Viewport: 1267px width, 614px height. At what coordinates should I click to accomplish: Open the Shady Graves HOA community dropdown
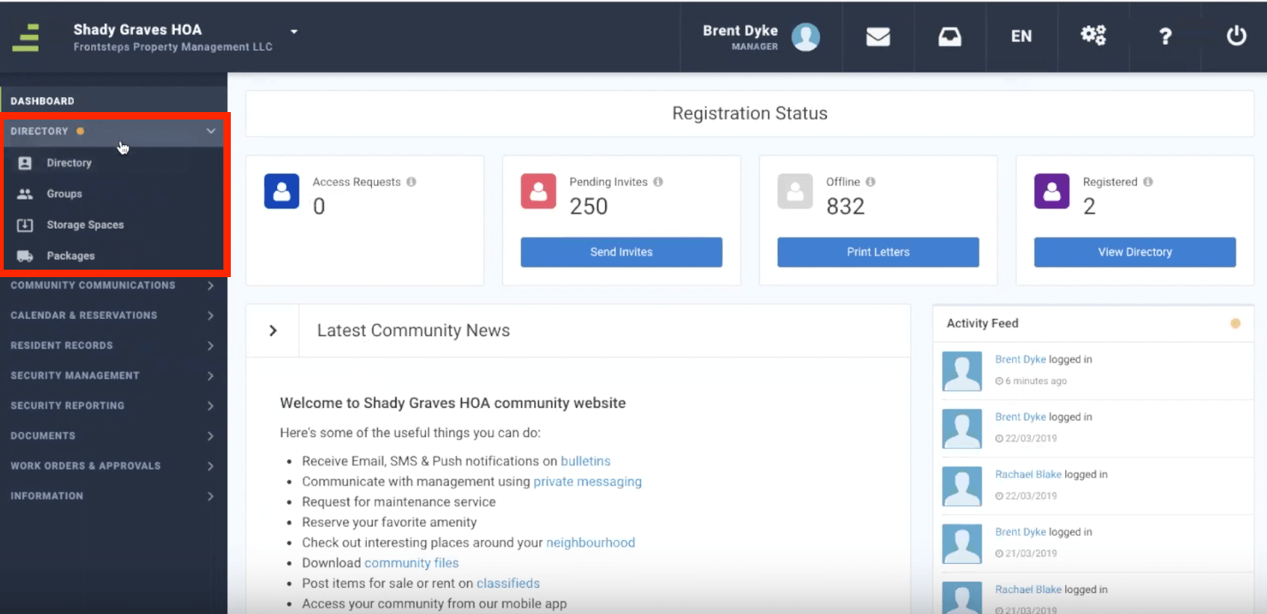click(x=294, y=31)
